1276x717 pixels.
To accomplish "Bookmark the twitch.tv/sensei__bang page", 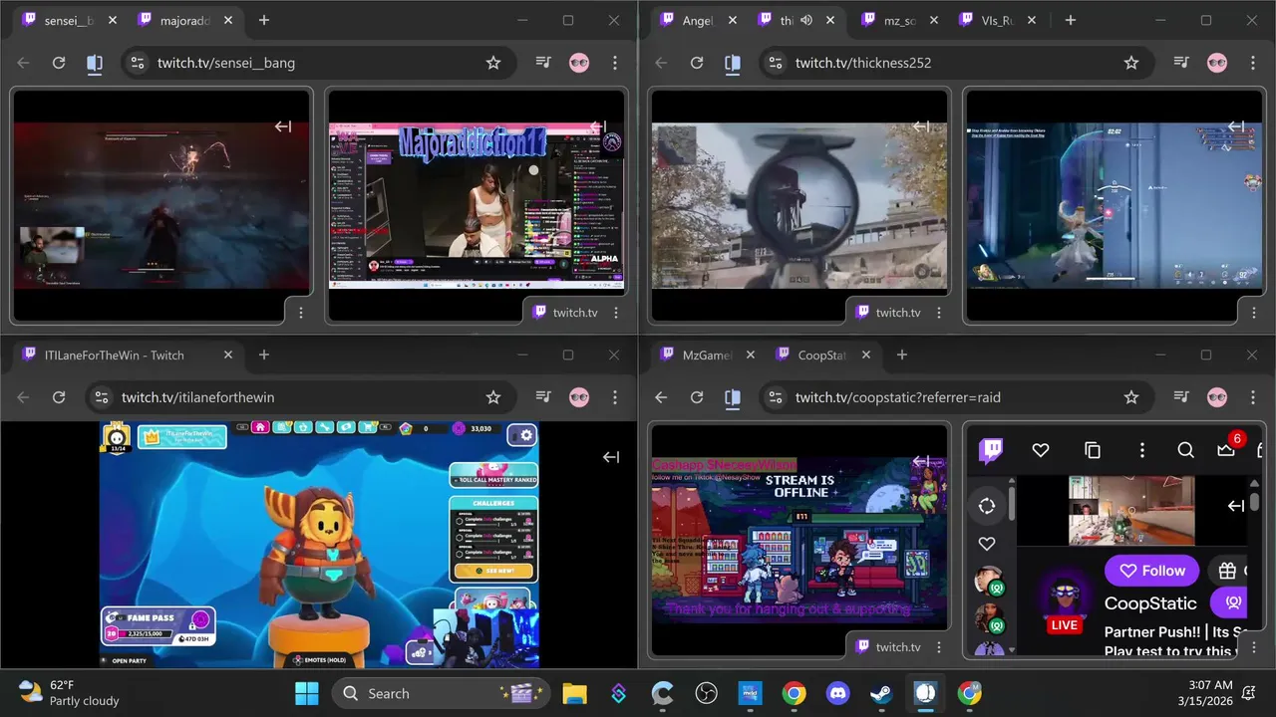I will tap(493, 63).
